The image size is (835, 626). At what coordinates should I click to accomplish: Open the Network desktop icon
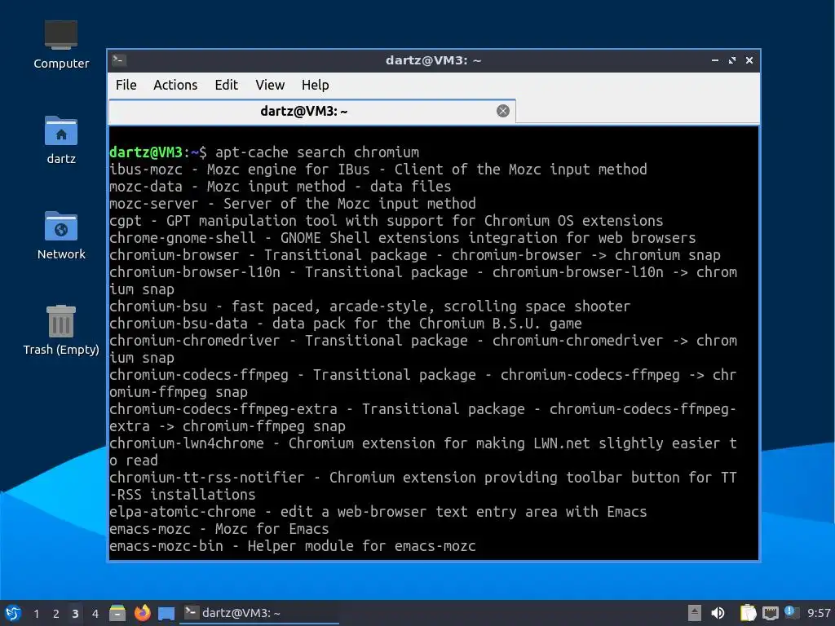coord(60,236)
